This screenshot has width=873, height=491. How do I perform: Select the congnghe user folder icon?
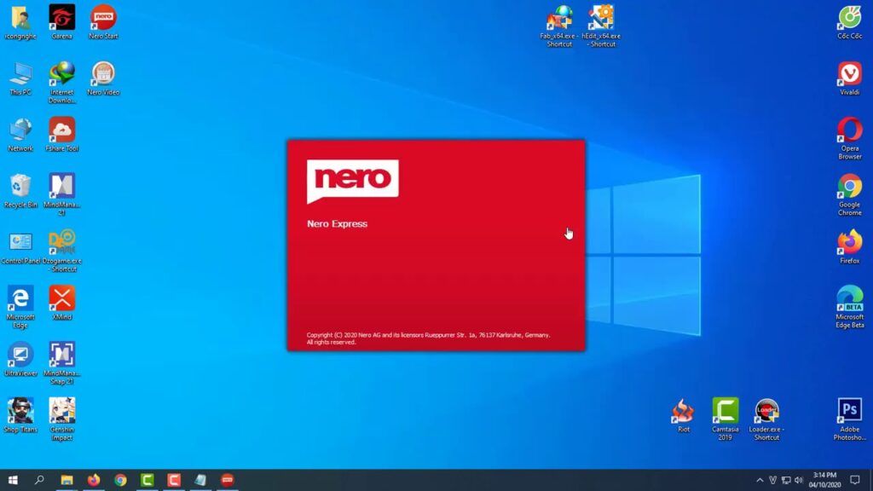[x=20, y=22]
